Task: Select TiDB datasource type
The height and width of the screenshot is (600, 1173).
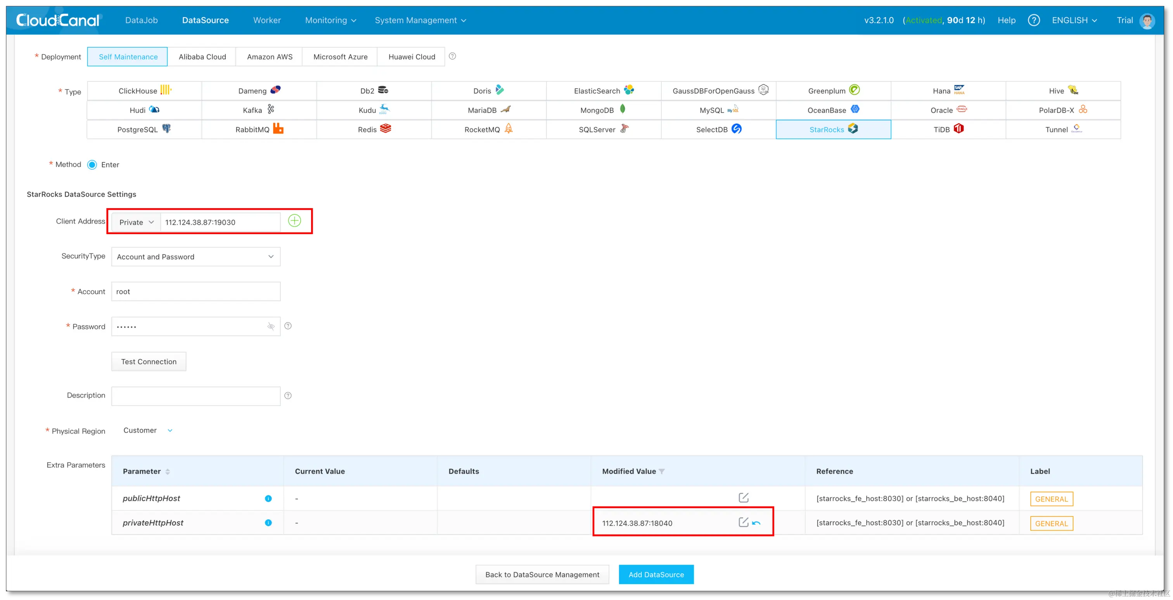Action: (948, 129)
